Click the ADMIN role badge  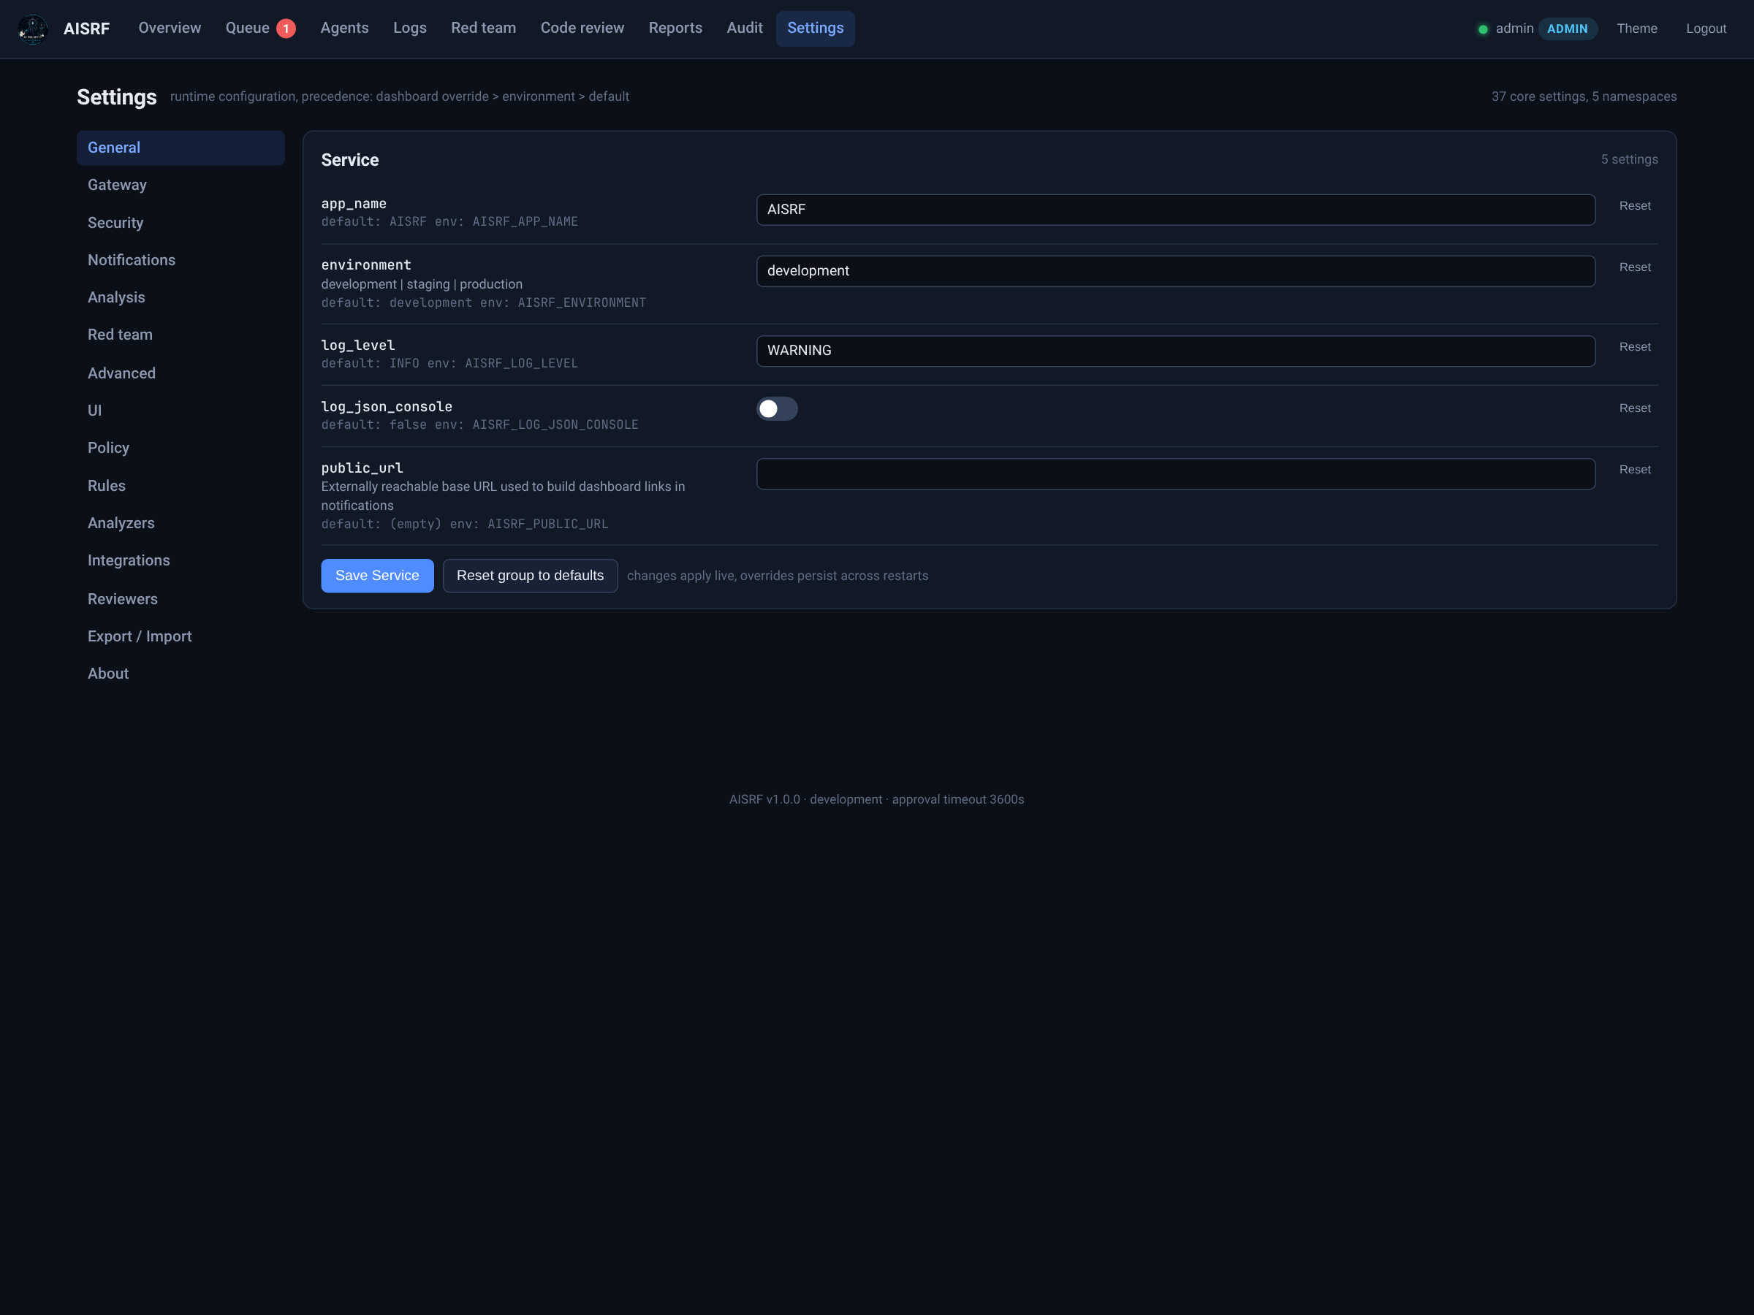coord(1567,28)
